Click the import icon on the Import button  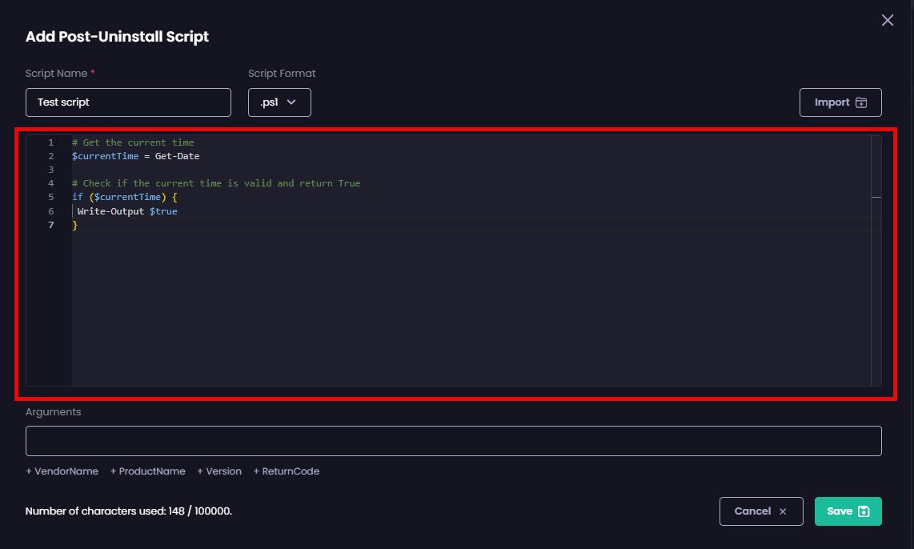(860, 102)
